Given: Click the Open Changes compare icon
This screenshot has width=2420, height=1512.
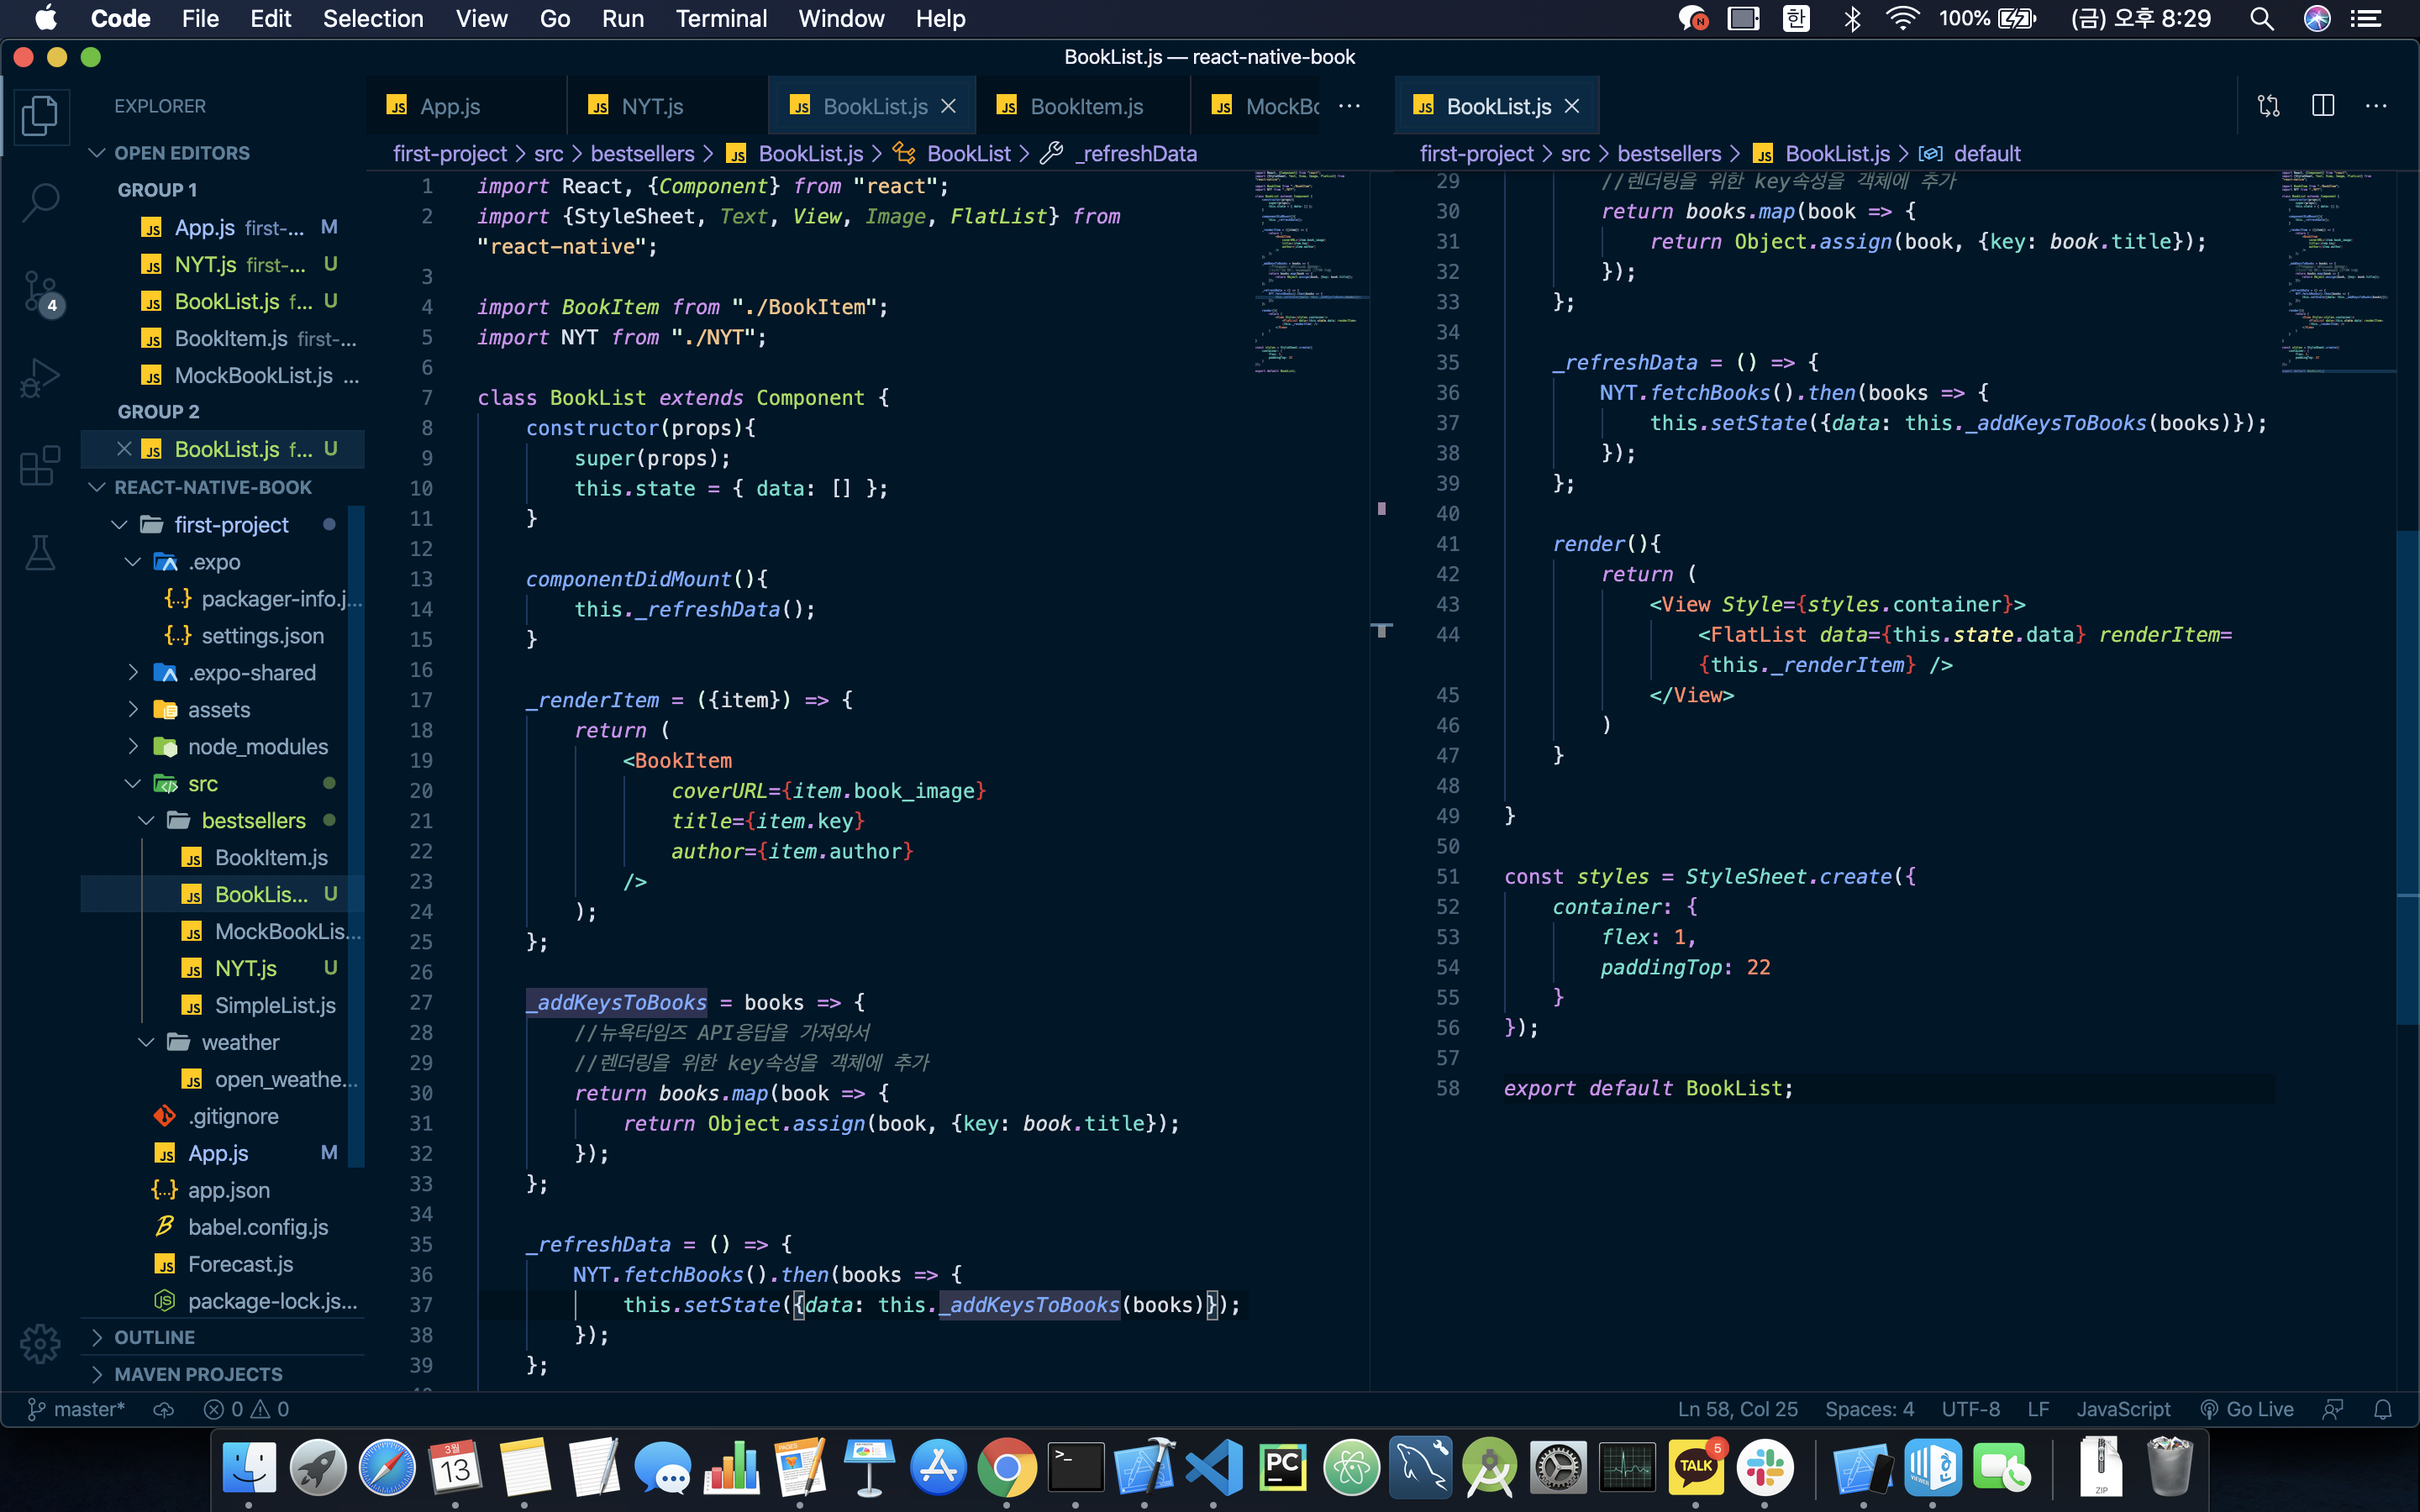Looking at the screenshot, I should pos(2268,106).
